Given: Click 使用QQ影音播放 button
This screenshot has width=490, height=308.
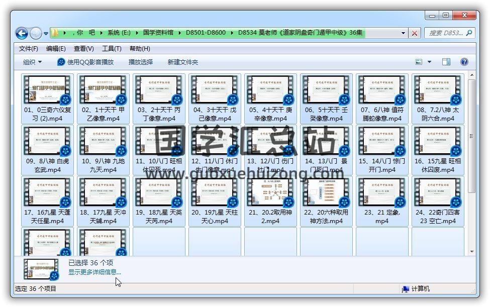Looking at the screenshot, I should (x=85, y=62).
